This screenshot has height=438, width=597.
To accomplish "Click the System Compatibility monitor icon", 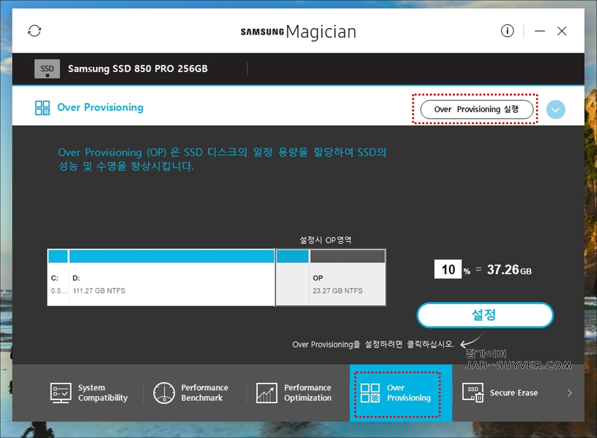I will (x=61, y=393).
